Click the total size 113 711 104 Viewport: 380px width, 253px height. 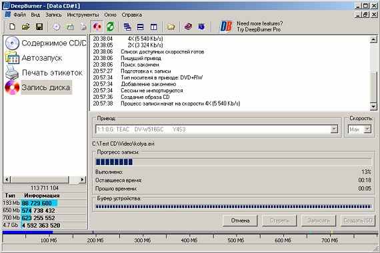click(45, 188)
